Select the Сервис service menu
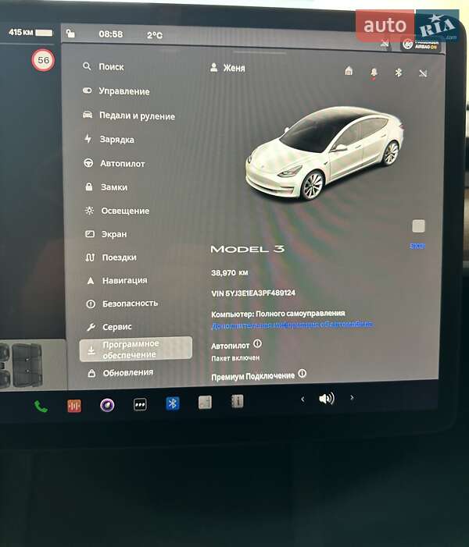Screen dimensions: 469x547 109,327
